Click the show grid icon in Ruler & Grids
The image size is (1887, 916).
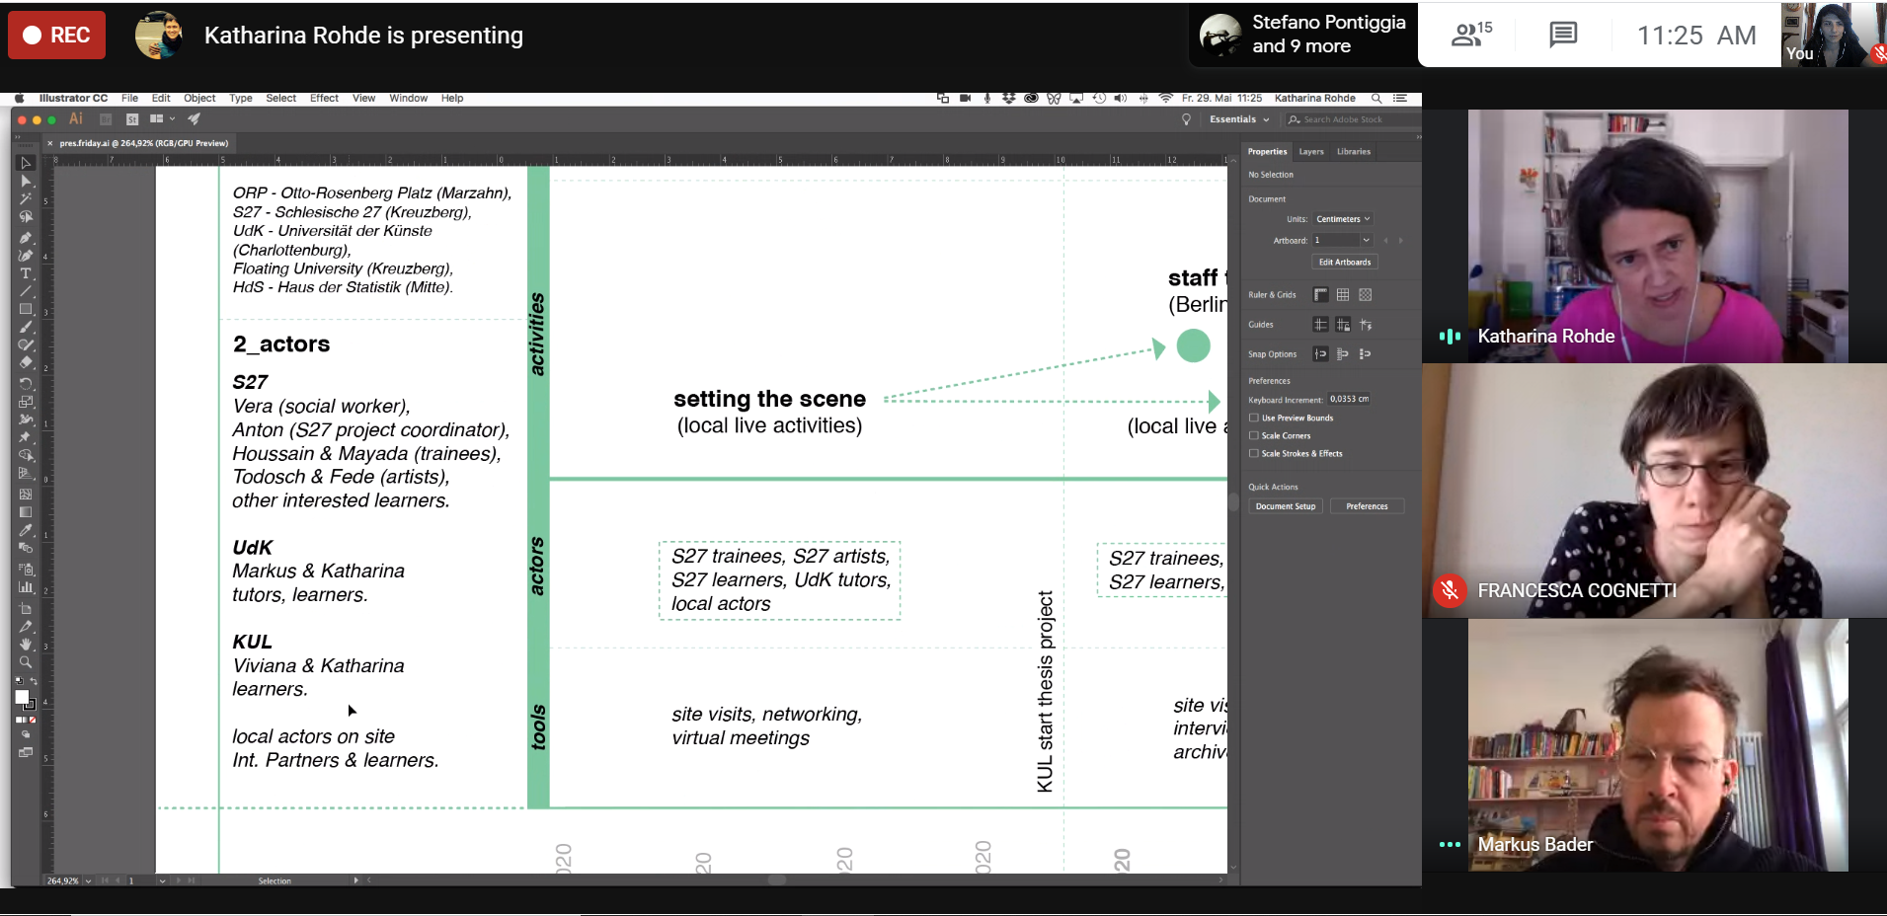[1343, 295]
